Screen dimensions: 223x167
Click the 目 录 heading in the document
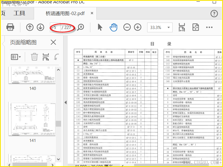coord(161,44)
